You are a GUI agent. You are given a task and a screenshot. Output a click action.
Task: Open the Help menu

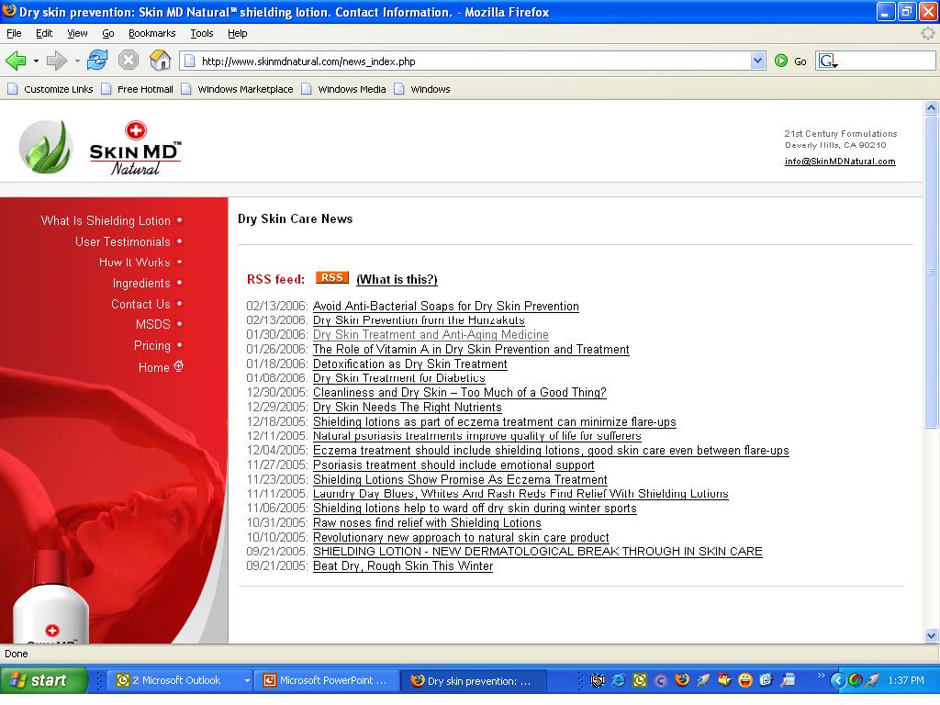coord(238,33)
